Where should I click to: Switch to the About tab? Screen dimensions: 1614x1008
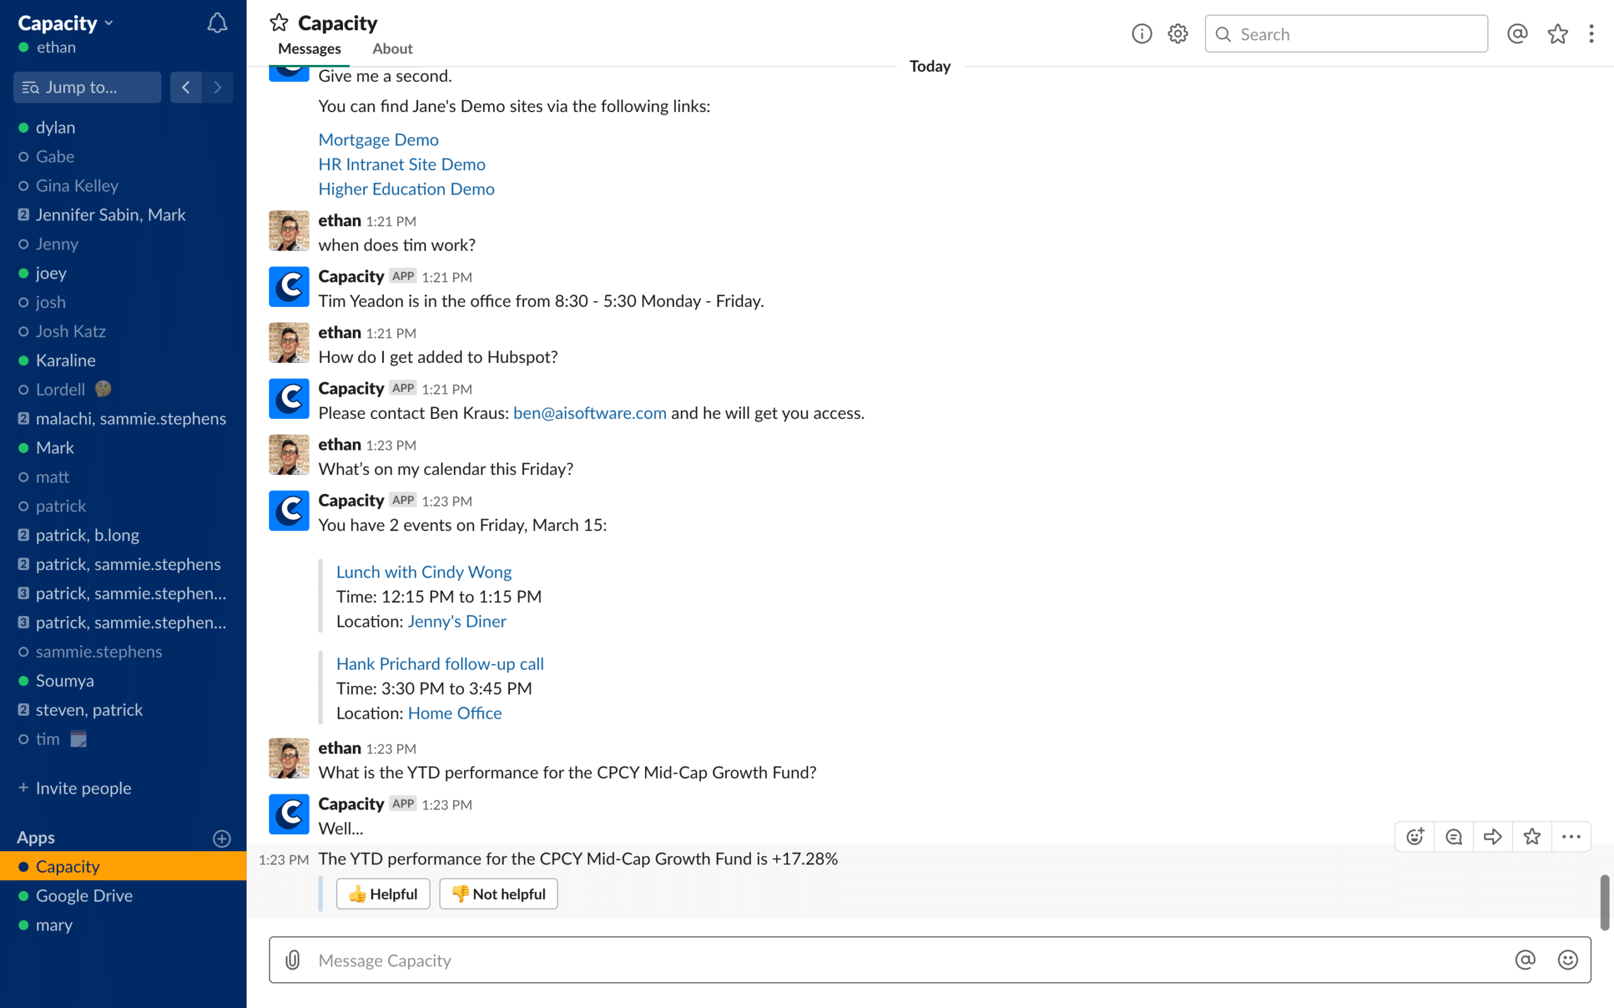click(x=392, y=49)
